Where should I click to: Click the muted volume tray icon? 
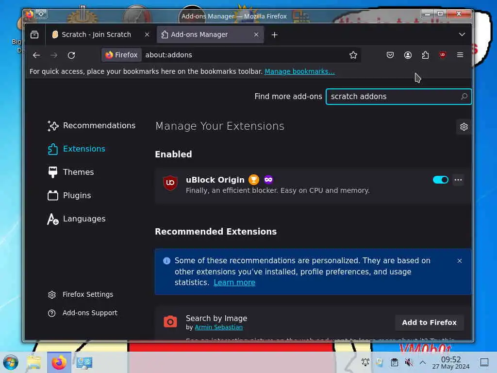click(409, 362)
